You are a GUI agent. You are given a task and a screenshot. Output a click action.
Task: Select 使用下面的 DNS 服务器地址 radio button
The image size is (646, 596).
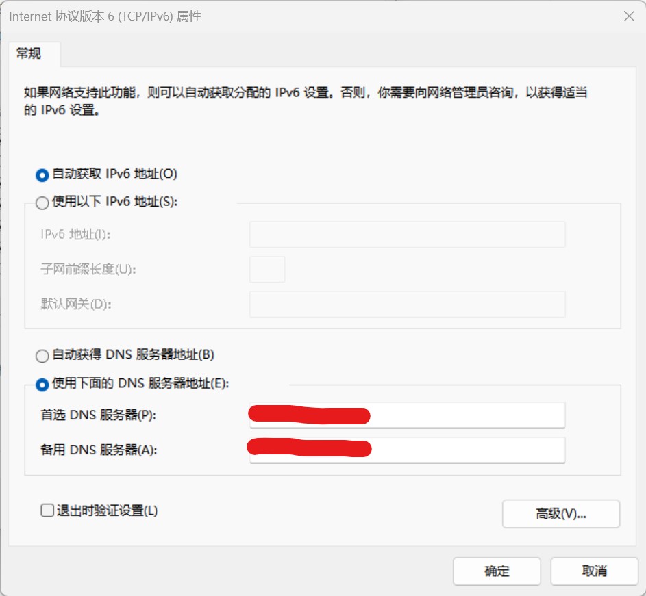click(x=42, y=384)
